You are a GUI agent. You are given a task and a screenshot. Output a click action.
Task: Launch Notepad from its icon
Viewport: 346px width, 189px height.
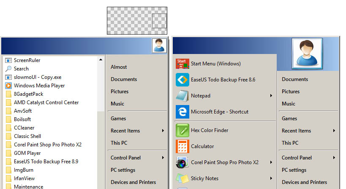click(183, 96)
